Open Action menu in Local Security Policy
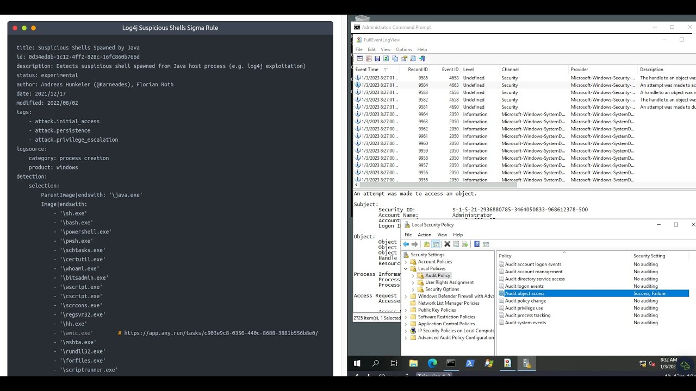The height and width of the screenshot is (391, 696). 425,235
